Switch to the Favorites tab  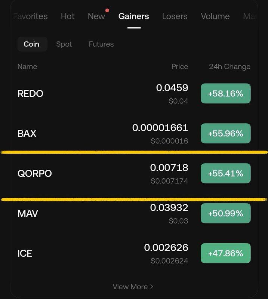[31, 16]
